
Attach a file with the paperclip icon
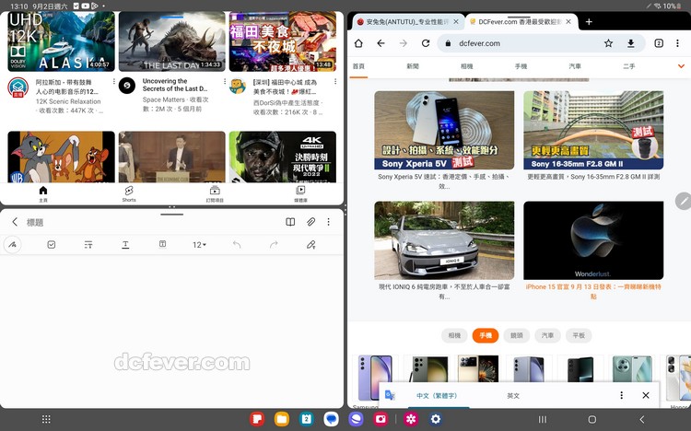coord(310,222)
